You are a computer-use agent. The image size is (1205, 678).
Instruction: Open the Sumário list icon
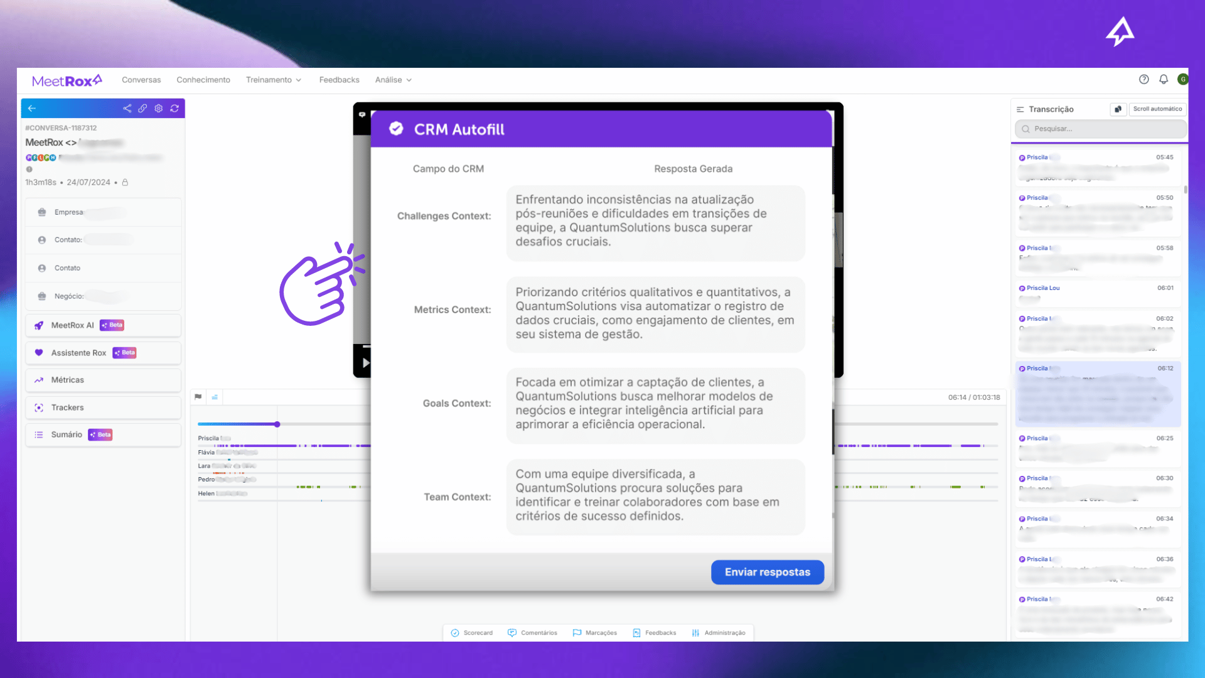click(x=39, y=434)
